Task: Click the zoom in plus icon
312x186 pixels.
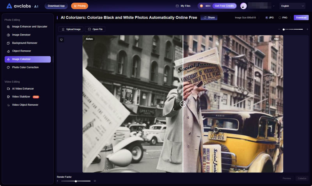Action: [x=307, y=29]
